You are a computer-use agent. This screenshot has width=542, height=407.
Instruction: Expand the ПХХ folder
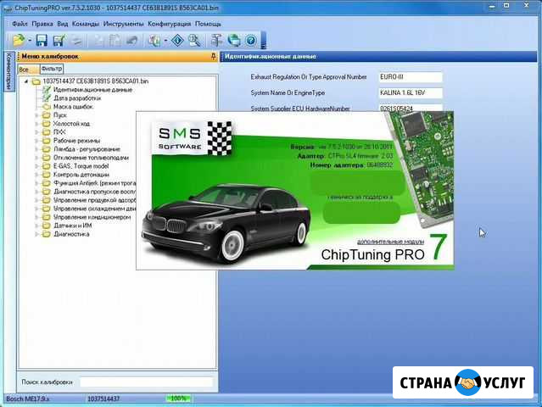click(36, 132)
